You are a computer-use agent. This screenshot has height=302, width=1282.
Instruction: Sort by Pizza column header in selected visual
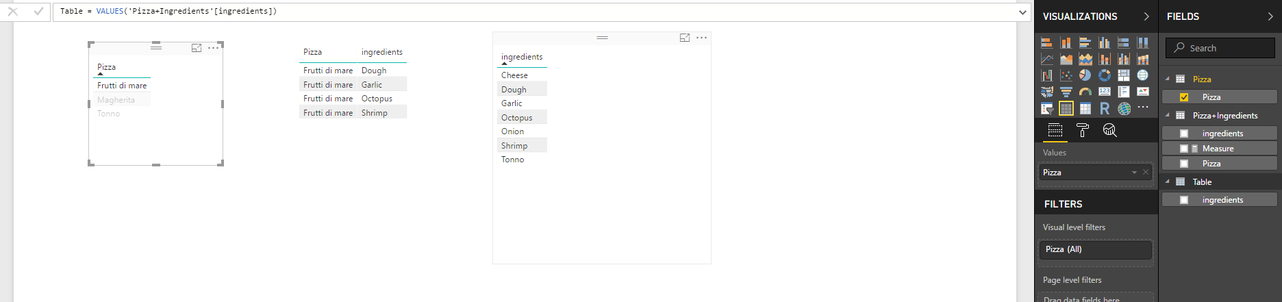pyautogui.click(x=106, y=67)
